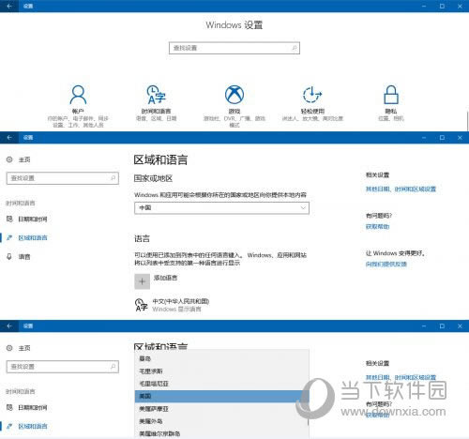Select 毛里求斯 in the country list
This screenshot has height=439, width=469.
coord(221,371)
